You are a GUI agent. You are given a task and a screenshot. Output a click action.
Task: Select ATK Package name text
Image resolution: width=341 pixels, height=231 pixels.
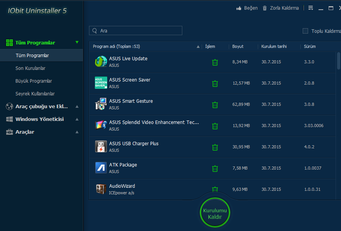123,165
